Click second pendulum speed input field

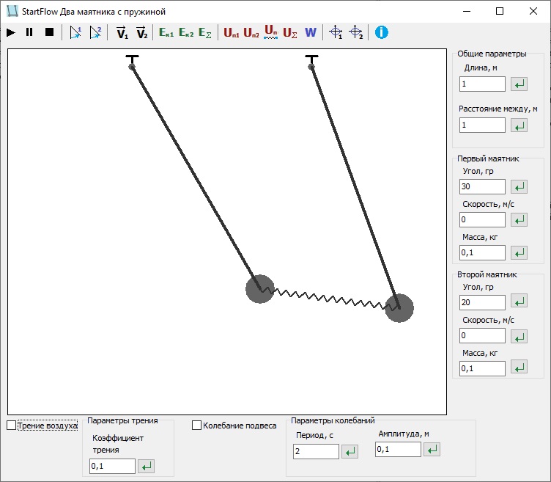[x=482, y=336]
